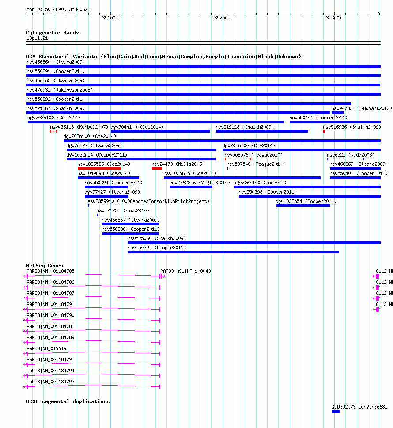Viewport: 393px width, 428px height.
Task: Click the PARD3|NM_001184790 transcript label
Action: (x=50, y=315)
